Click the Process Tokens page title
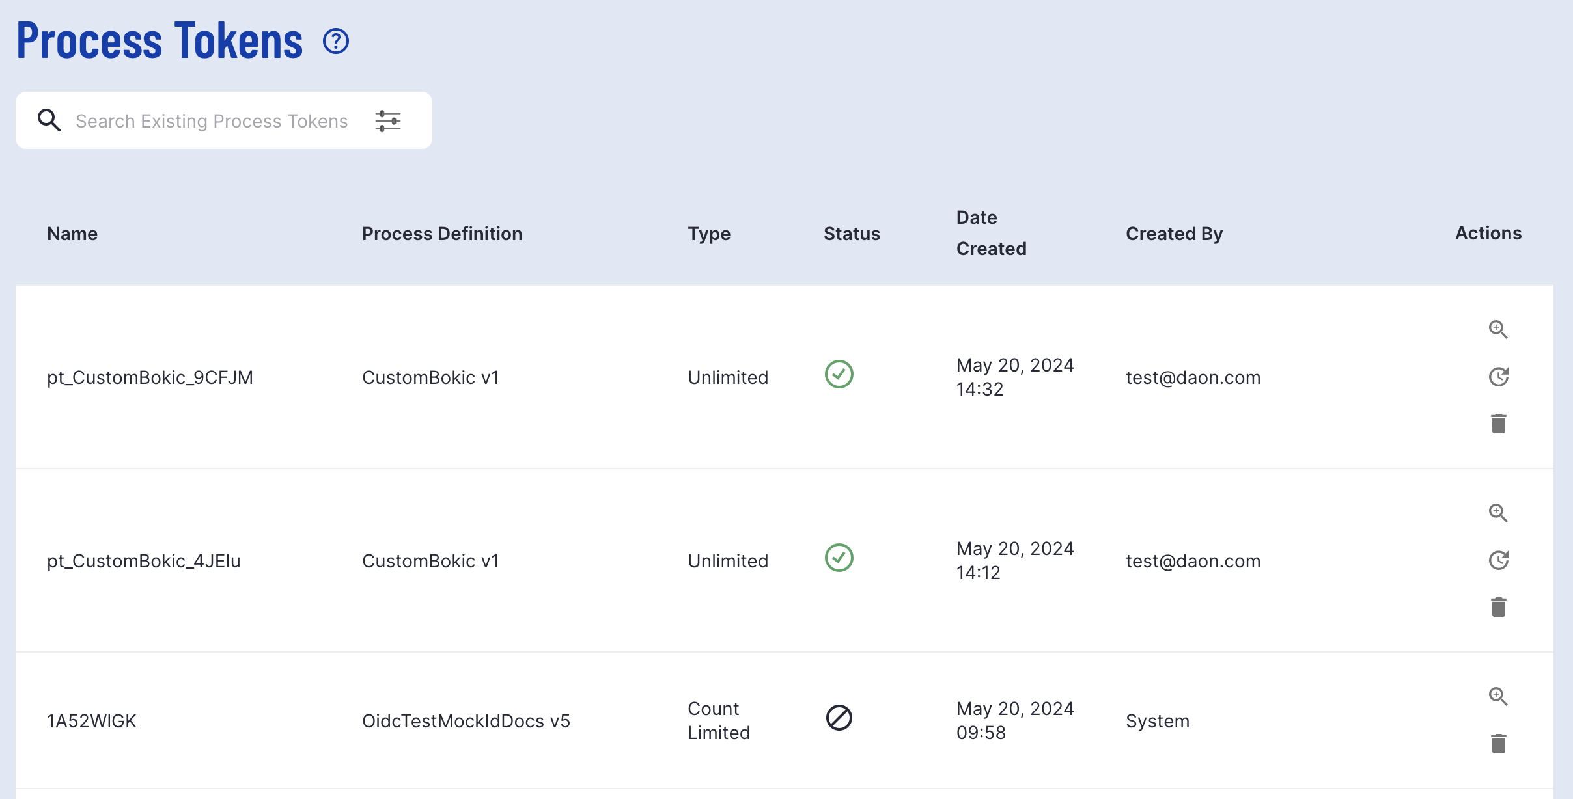Screen dimensions: 1573x799 pyautogui.click(x=160, y=41)
